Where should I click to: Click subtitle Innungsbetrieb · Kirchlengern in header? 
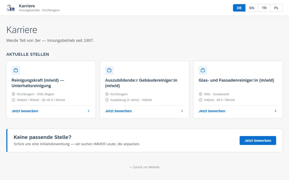click(x=39, y=10)
